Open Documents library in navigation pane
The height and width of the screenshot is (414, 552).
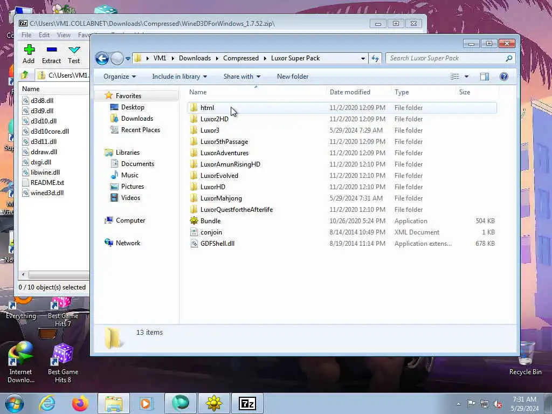tap(137, 164)
